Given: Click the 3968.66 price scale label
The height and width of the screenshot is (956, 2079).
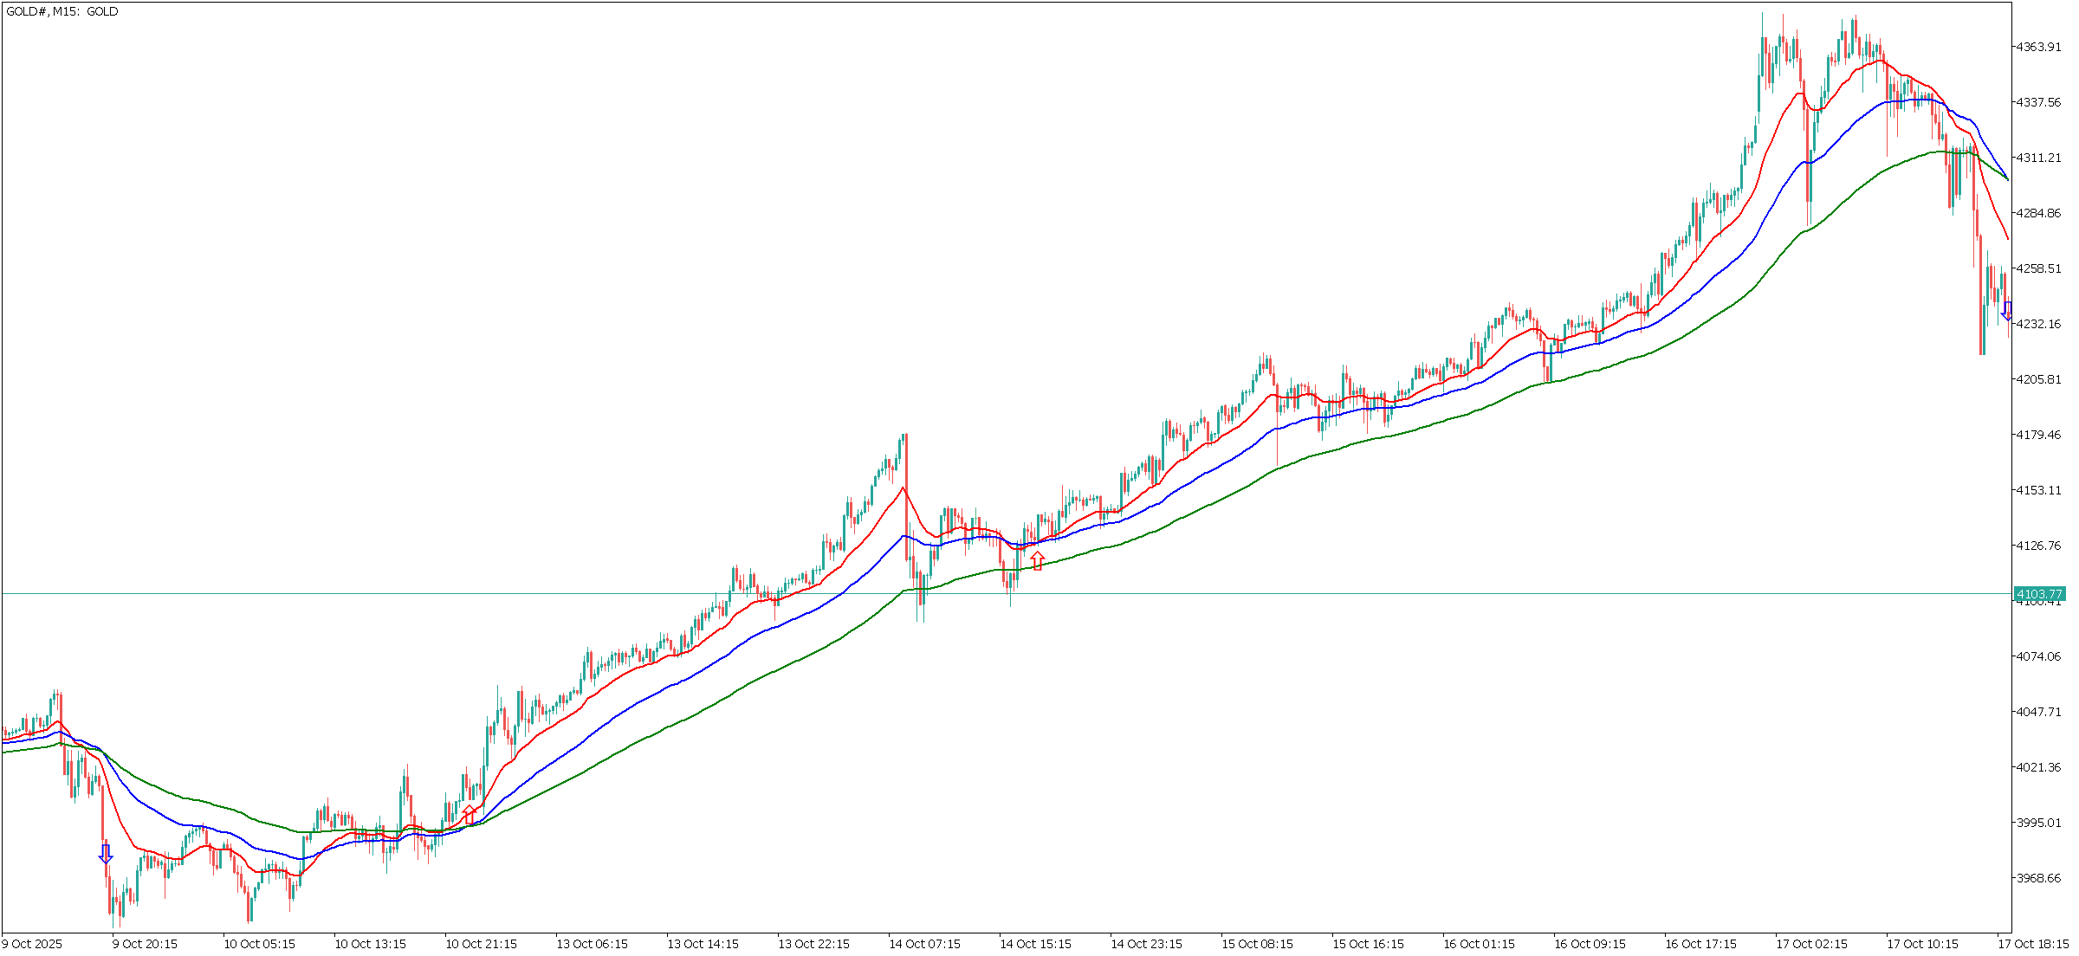Looking at the screenshot, I should tap(2038, 878).
